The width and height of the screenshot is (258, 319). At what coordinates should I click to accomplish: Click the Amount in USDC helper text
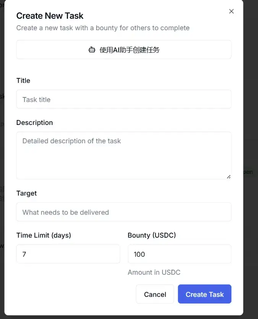[154, 272]
